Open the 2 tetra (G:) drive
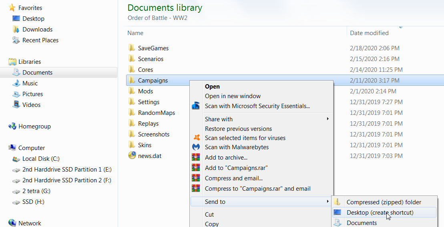The width and height of the screenshot is (444, 227). pos(36,191)
